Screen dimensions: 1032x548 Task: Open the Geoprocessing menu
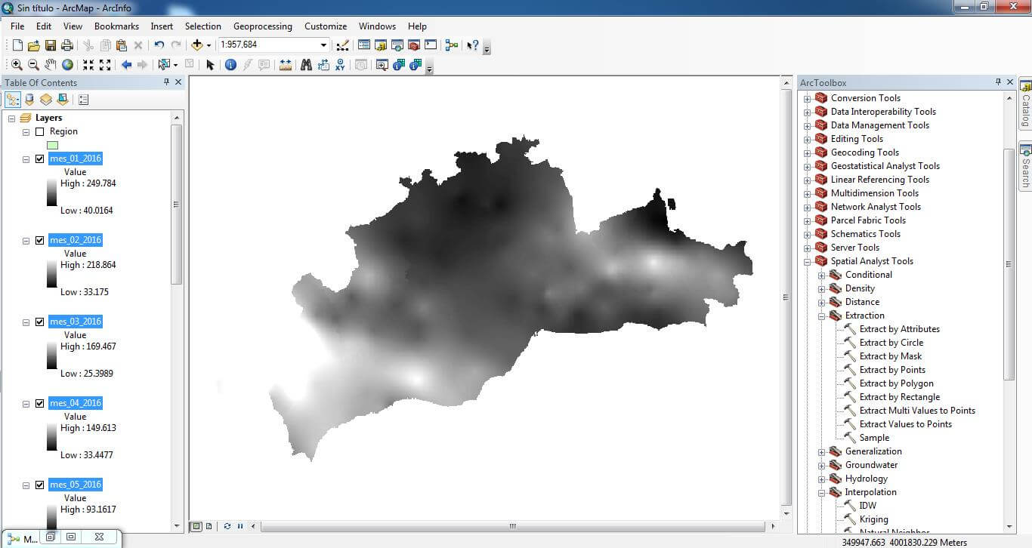[262, 26]
